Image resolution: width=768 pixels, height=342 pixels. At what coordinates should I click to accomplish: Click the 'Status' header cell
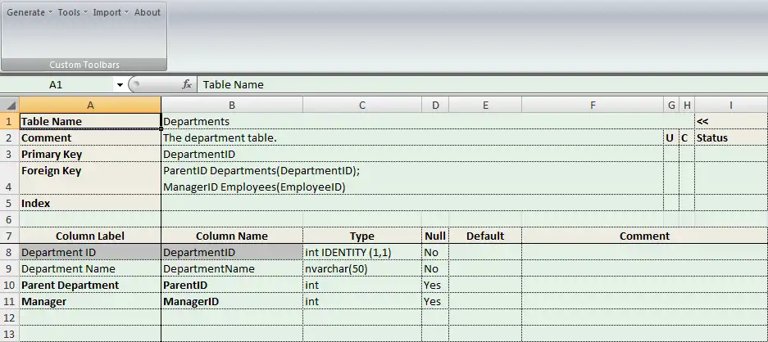(x=731, y=138)
